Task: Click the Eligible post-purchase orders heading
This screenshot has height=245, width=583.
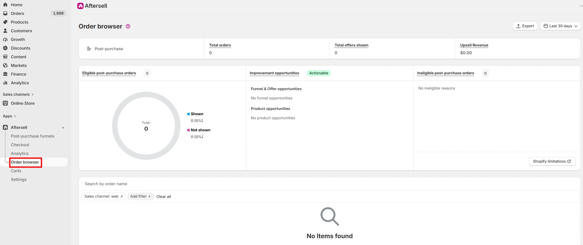Action: pos(109,73)
